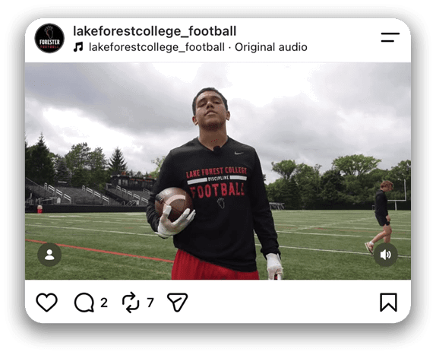Show tagged people via person icon
The width and height of the screenshot is (436, 355).
[49, 255]
